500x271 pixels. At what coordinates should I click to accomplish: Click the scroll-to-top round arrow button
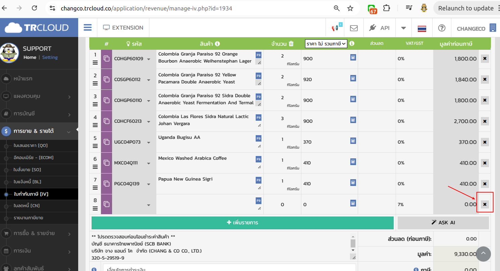[483, 254]
